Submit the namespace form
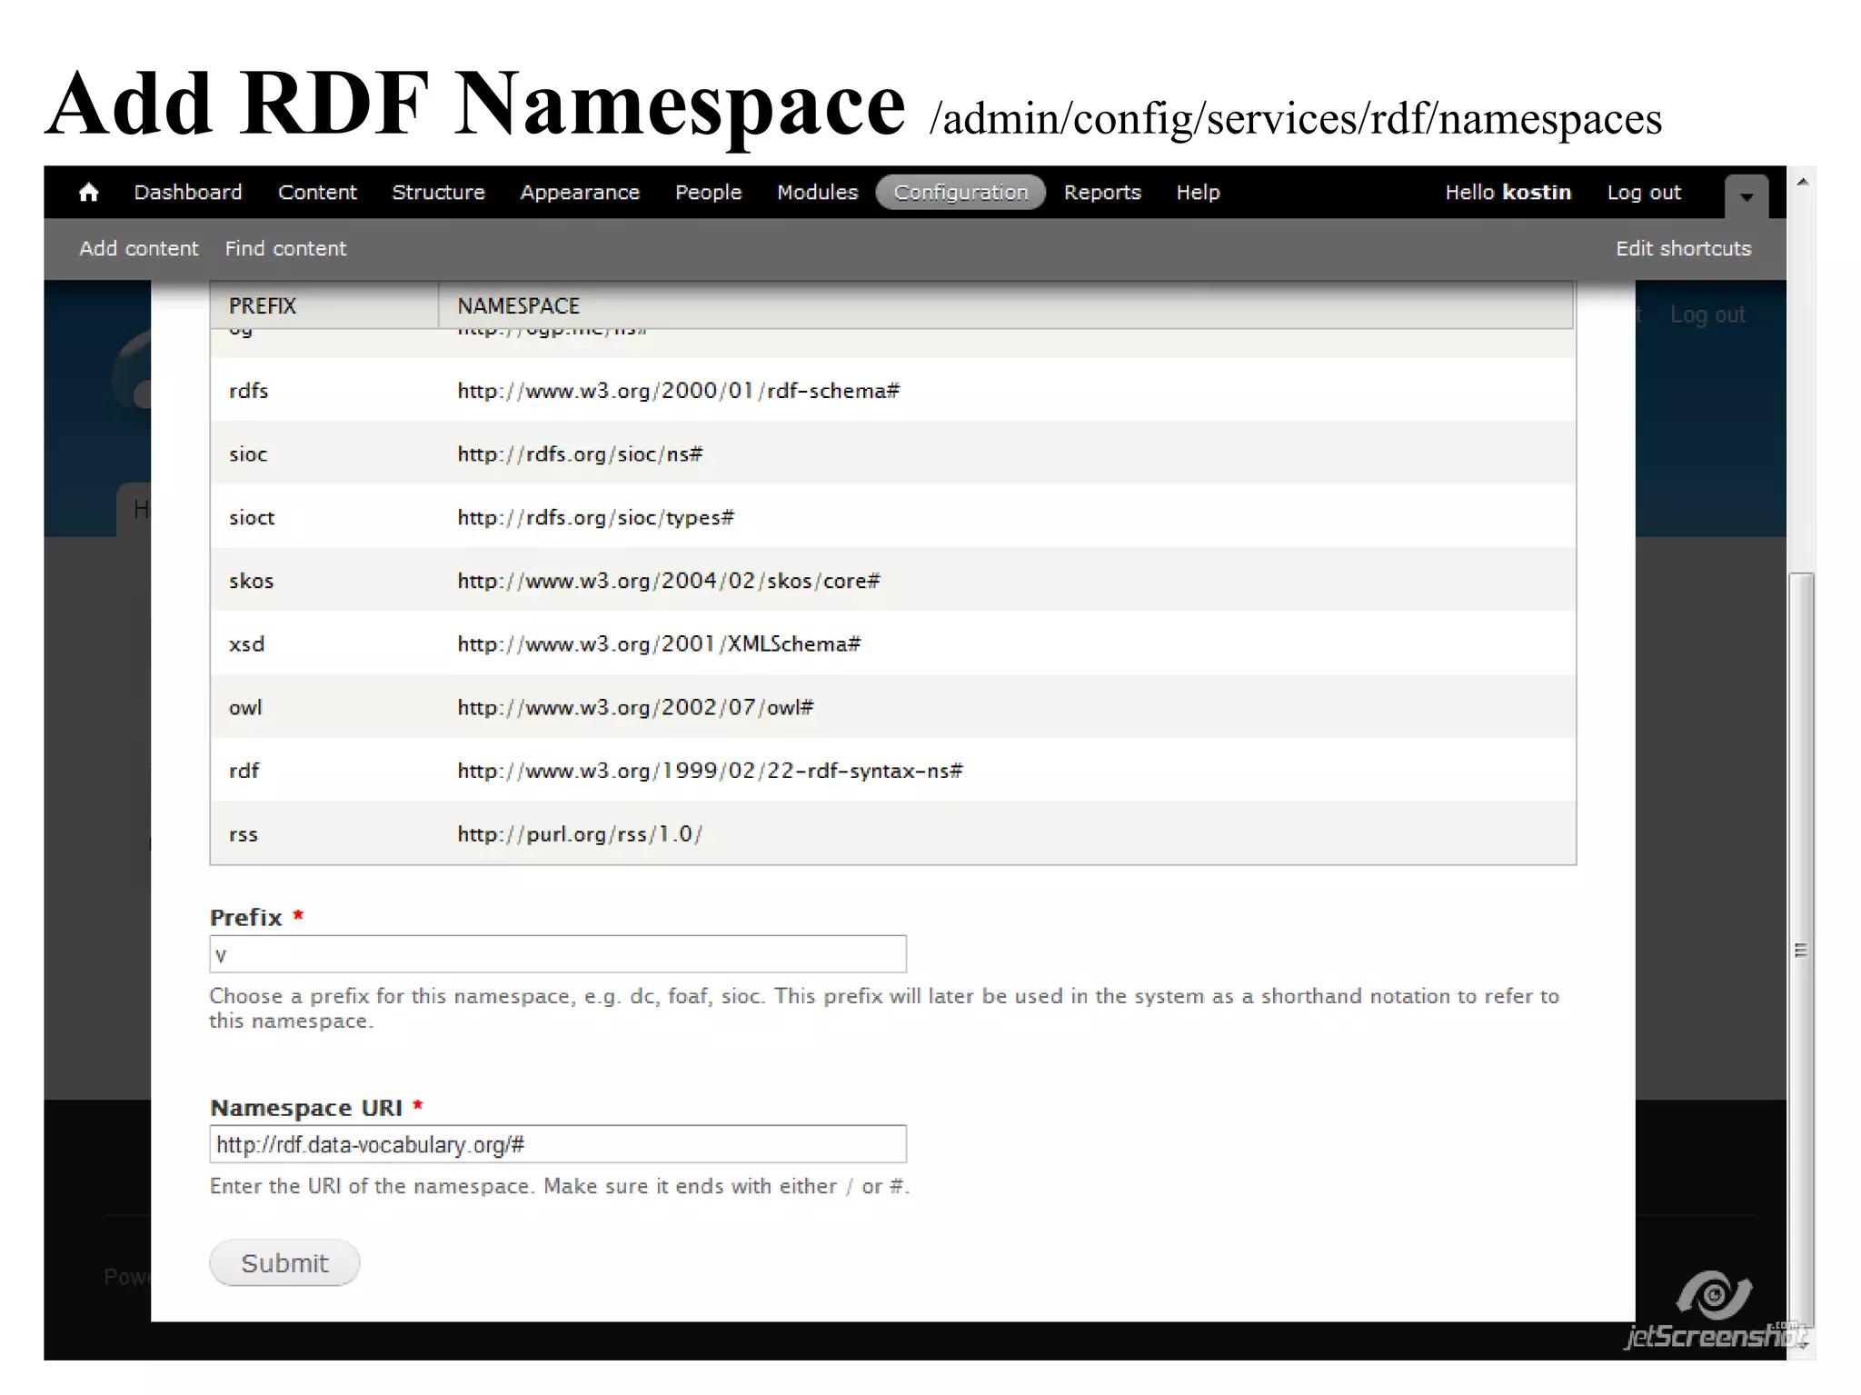The width and height of the screenshot is (1861, 1395). click(284, 1263)
